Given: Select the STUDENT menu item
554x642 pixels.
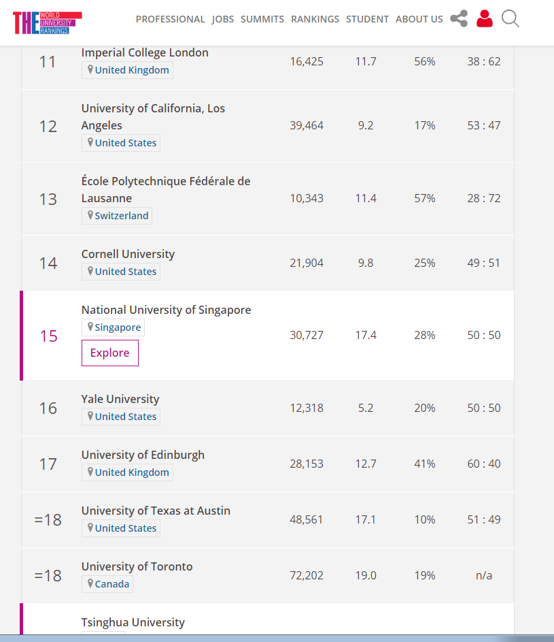Looking at the screenshot, I should (x=367, y=19).
